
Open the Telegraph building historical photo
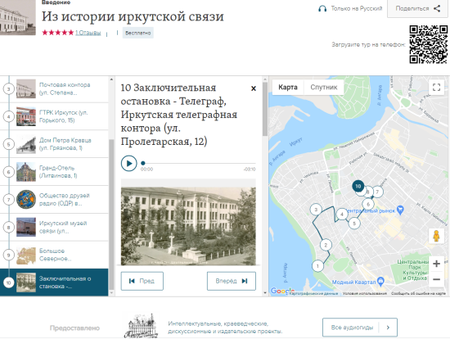click(x=188, y=225)
